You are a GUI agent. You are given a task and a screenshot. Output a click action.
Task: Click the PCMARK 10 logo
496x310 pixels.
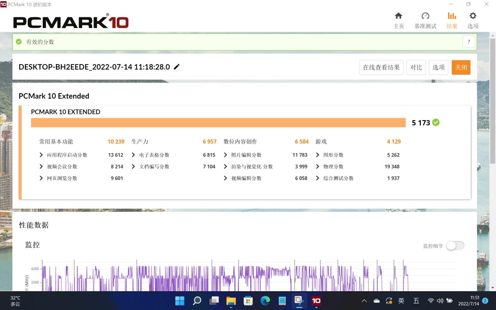pos(71,22)
